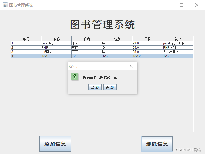Select the number 3 cell in 编号 column

click(x=26, y=52)
